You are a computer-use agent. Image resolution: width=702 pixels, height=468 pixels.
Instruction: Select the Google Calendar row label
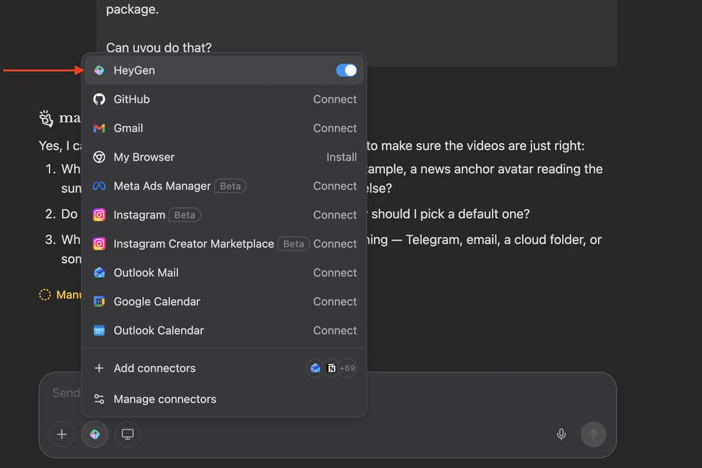(x=157, y=301)
